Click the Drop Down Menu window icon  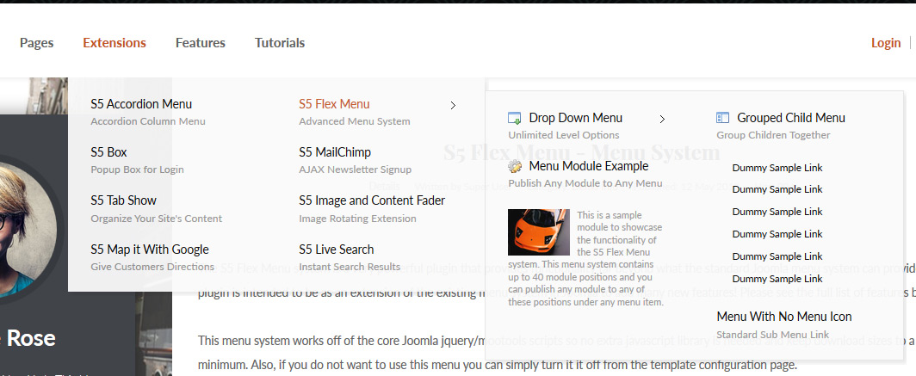click(514, 118)
